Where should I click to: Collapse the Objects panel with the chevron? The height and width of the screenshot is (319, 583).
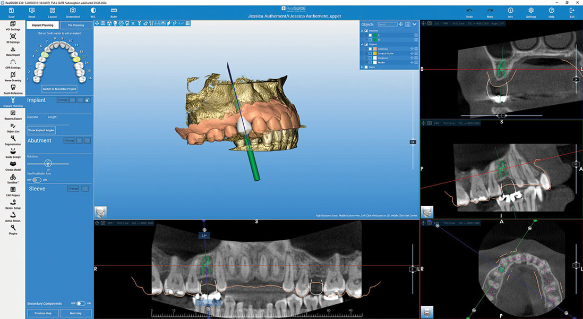coord(414,24)
